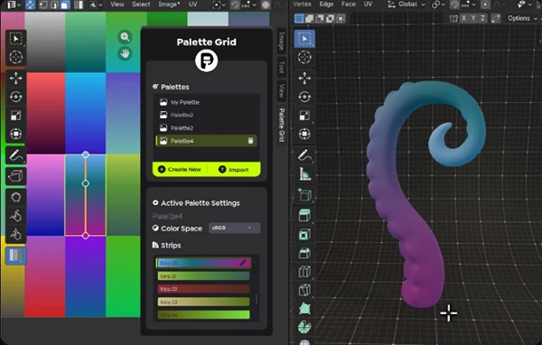Select the Spin tool

[304, 327]
